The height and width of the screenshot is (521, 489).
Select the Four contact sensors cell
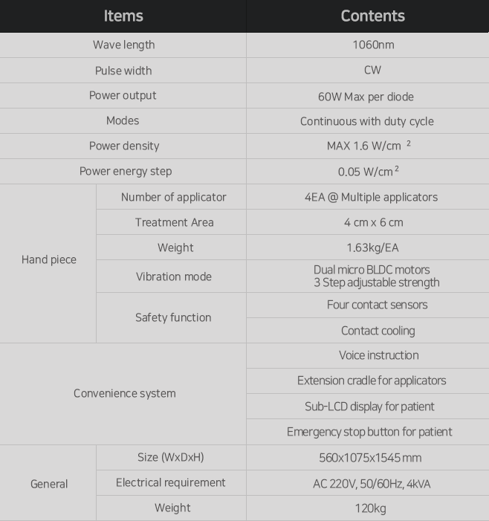pos(367,305)
